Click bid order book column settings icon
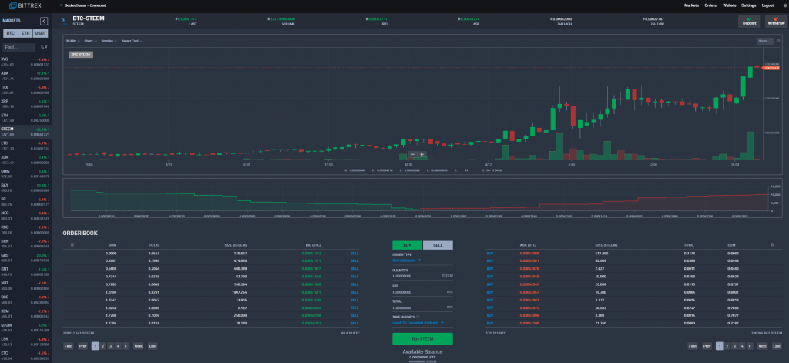The height and width of the screenshot is (363, 789). coord(72,244)
